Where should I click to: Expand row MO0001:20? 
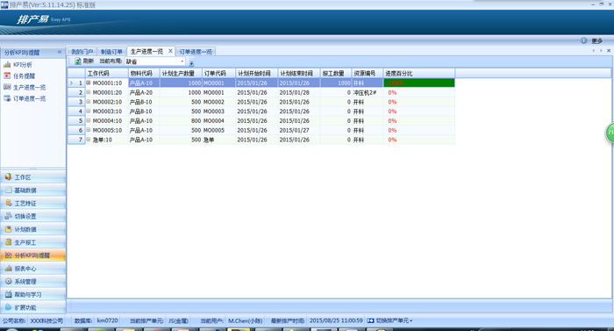coord(89,92)
